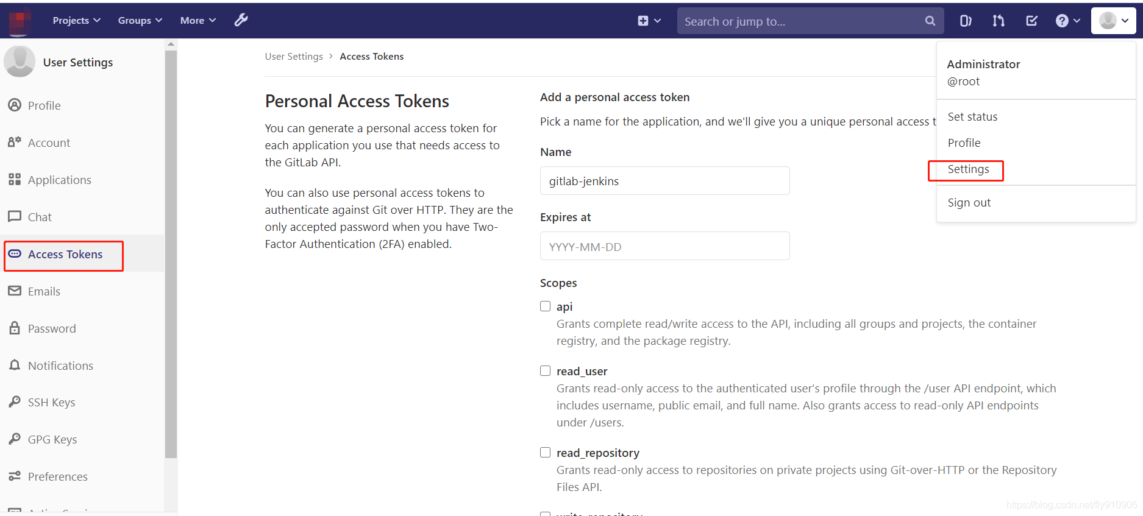
Task: Enable the api scope checkbox
Action: coord(546,306)
